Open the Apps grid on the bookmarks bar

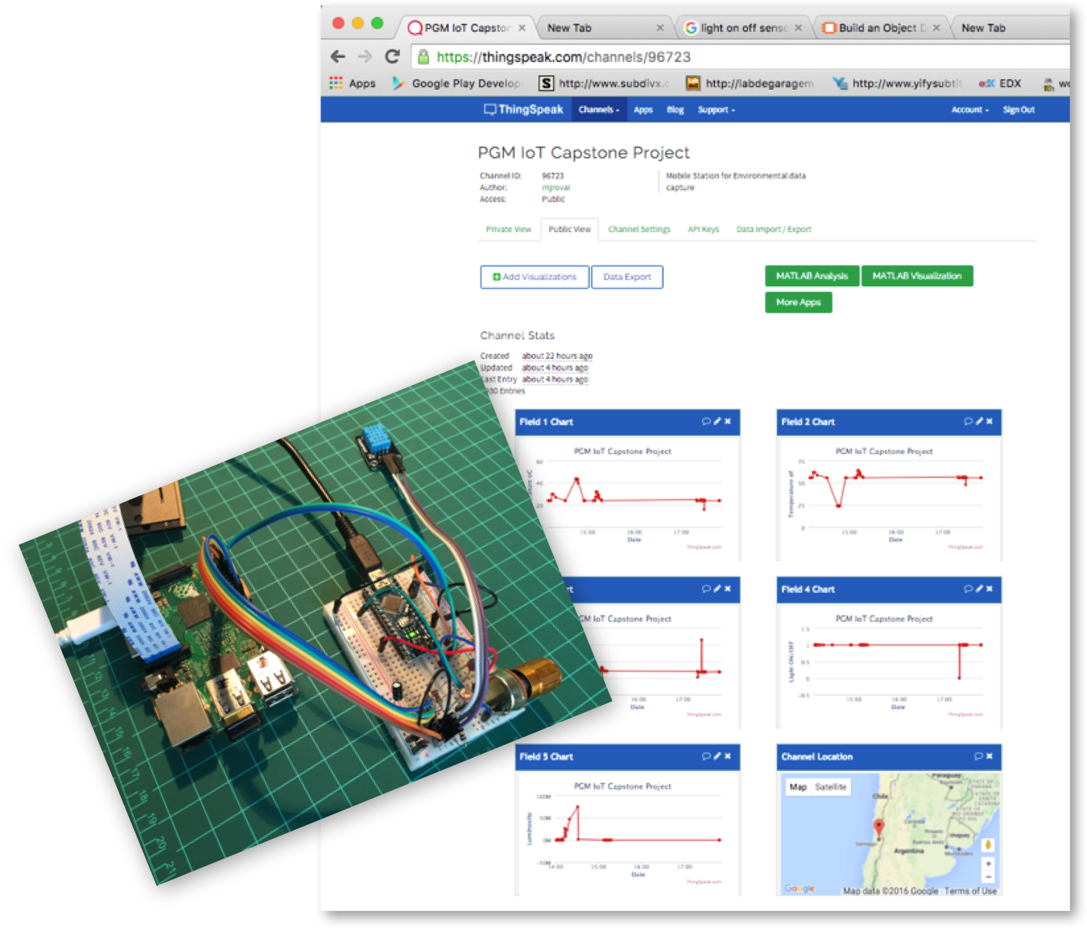[x=335, y=83]
